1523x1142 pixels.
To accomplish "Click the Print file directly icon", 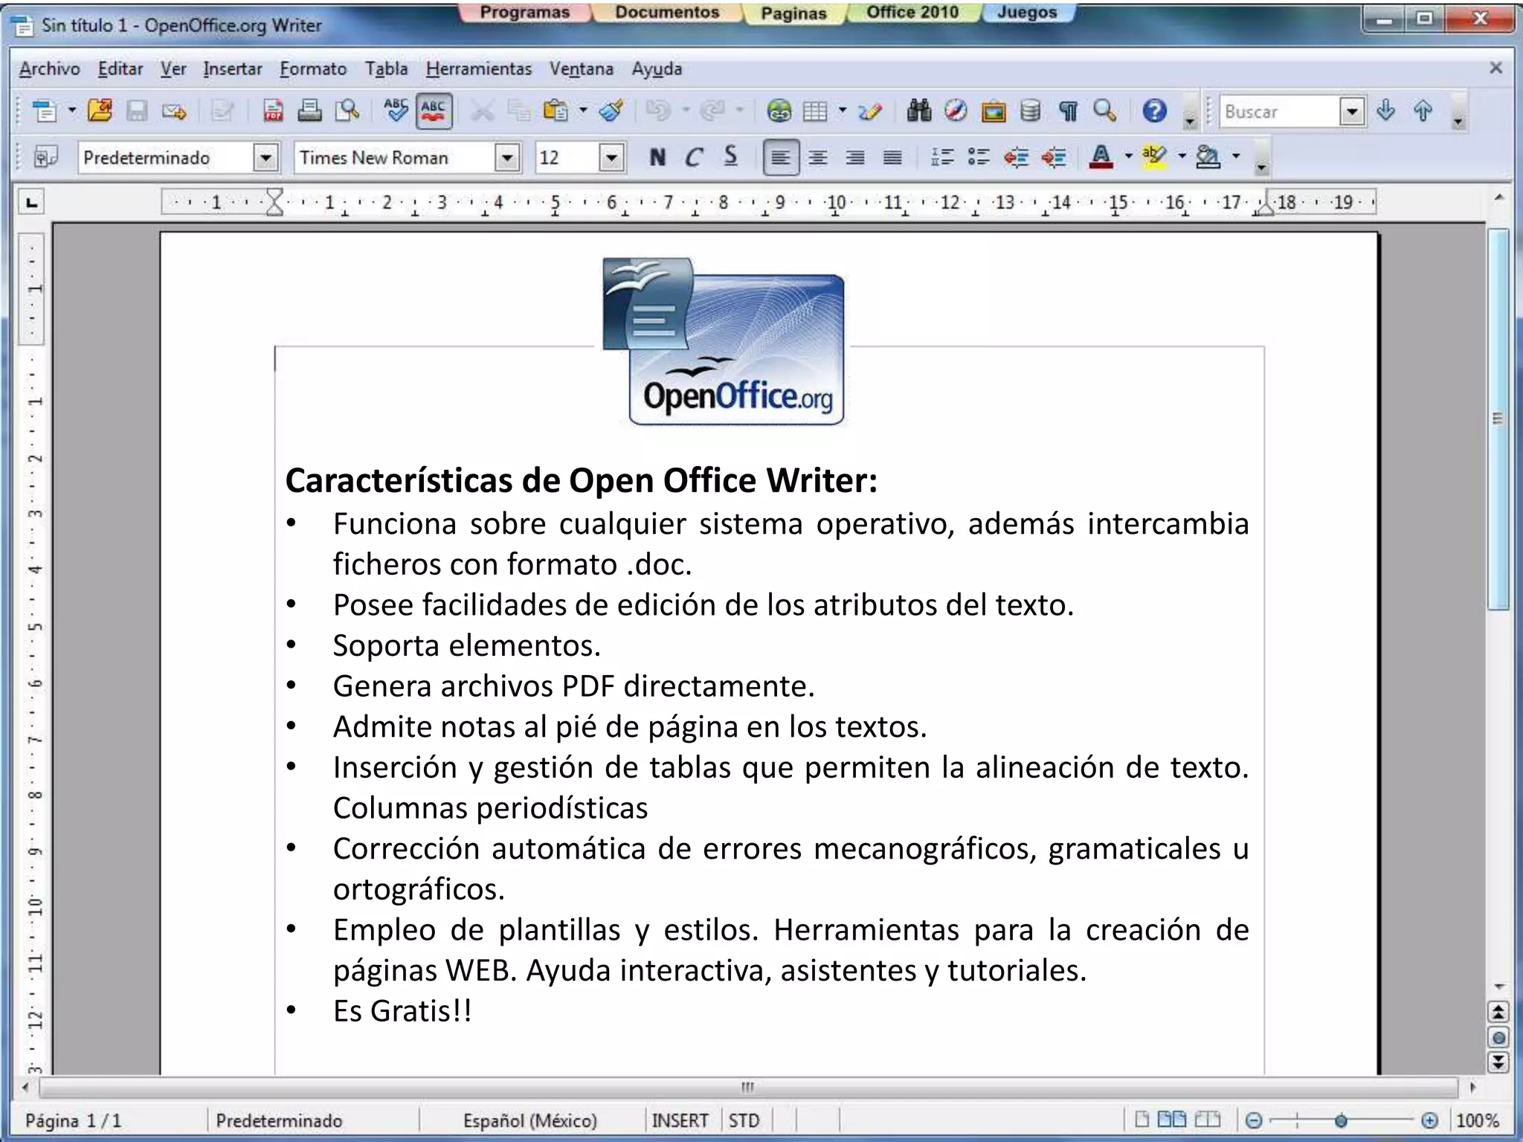I will tap(309, 112).
